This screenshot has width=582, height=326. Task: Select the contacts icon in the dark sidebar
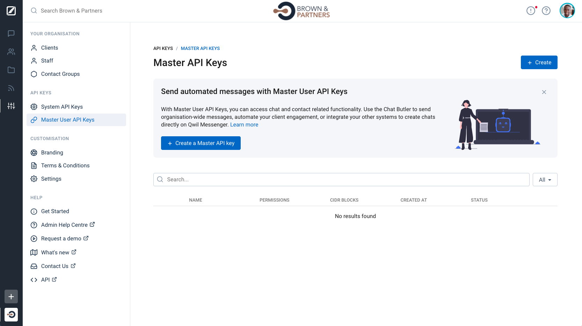pos(11,52)
